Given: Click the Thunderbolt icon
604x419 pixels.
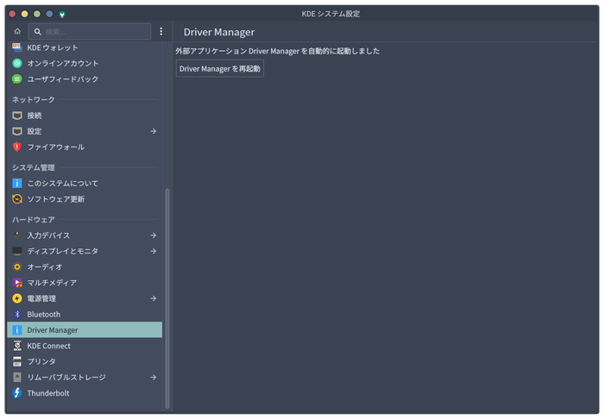Looking at the screenshot, I should pos(17,393).
